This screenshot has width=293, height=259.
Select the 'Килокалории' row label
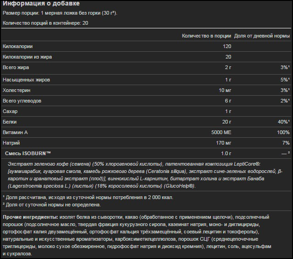[x=17, y=46]
